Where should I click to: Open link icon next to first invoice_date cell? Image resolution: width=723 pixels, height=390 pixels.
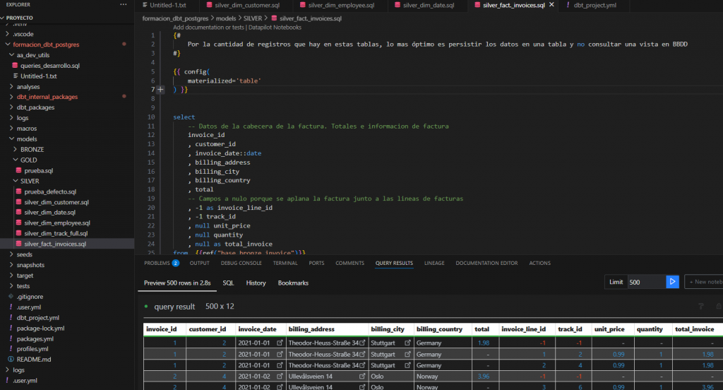280,343
